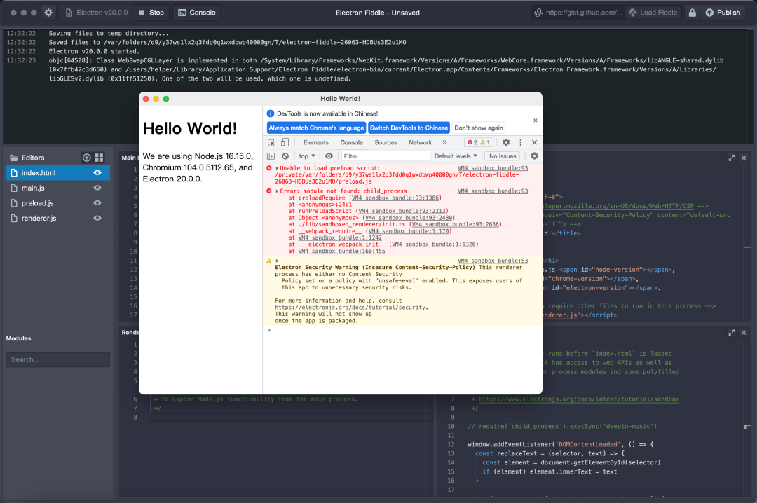Switch to Elements tab in DevTools
The height and width of the screenshot is (503, 757).
pyautogui.click(x=315, y=142)
